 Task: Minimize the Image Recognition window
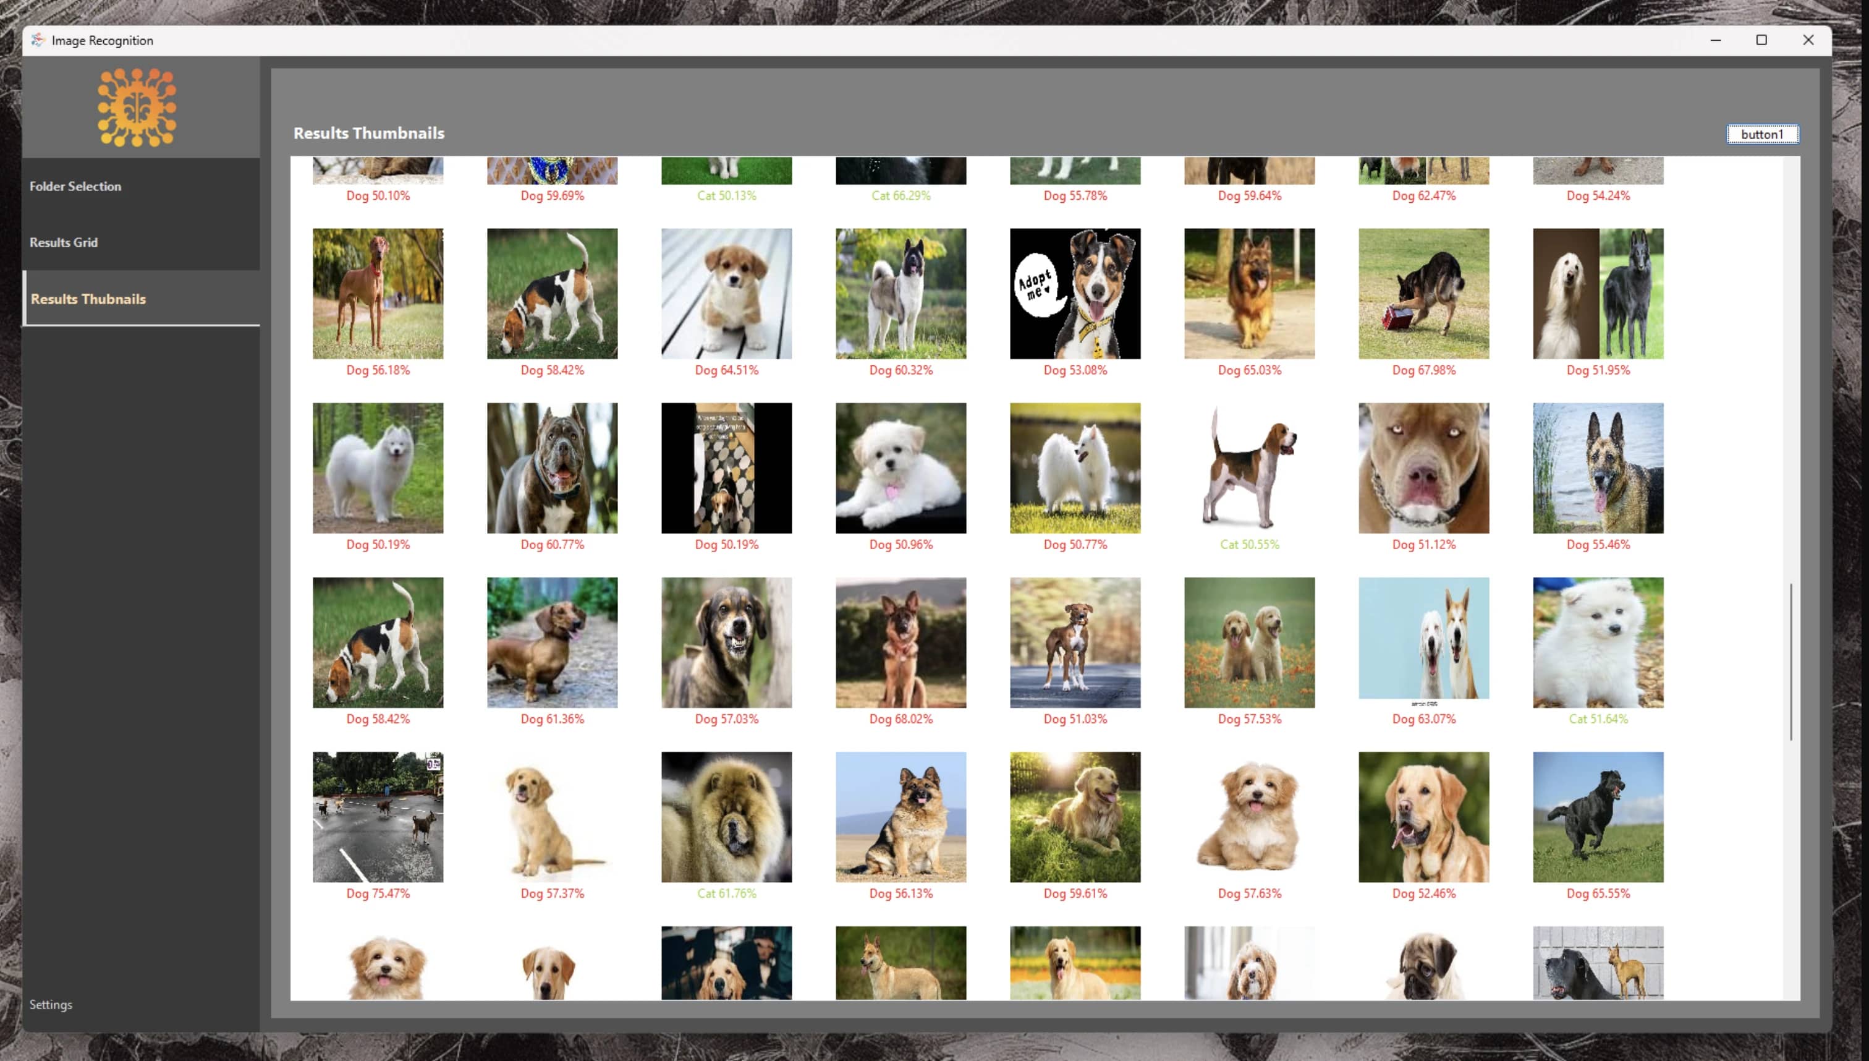tap(1715, 40)
